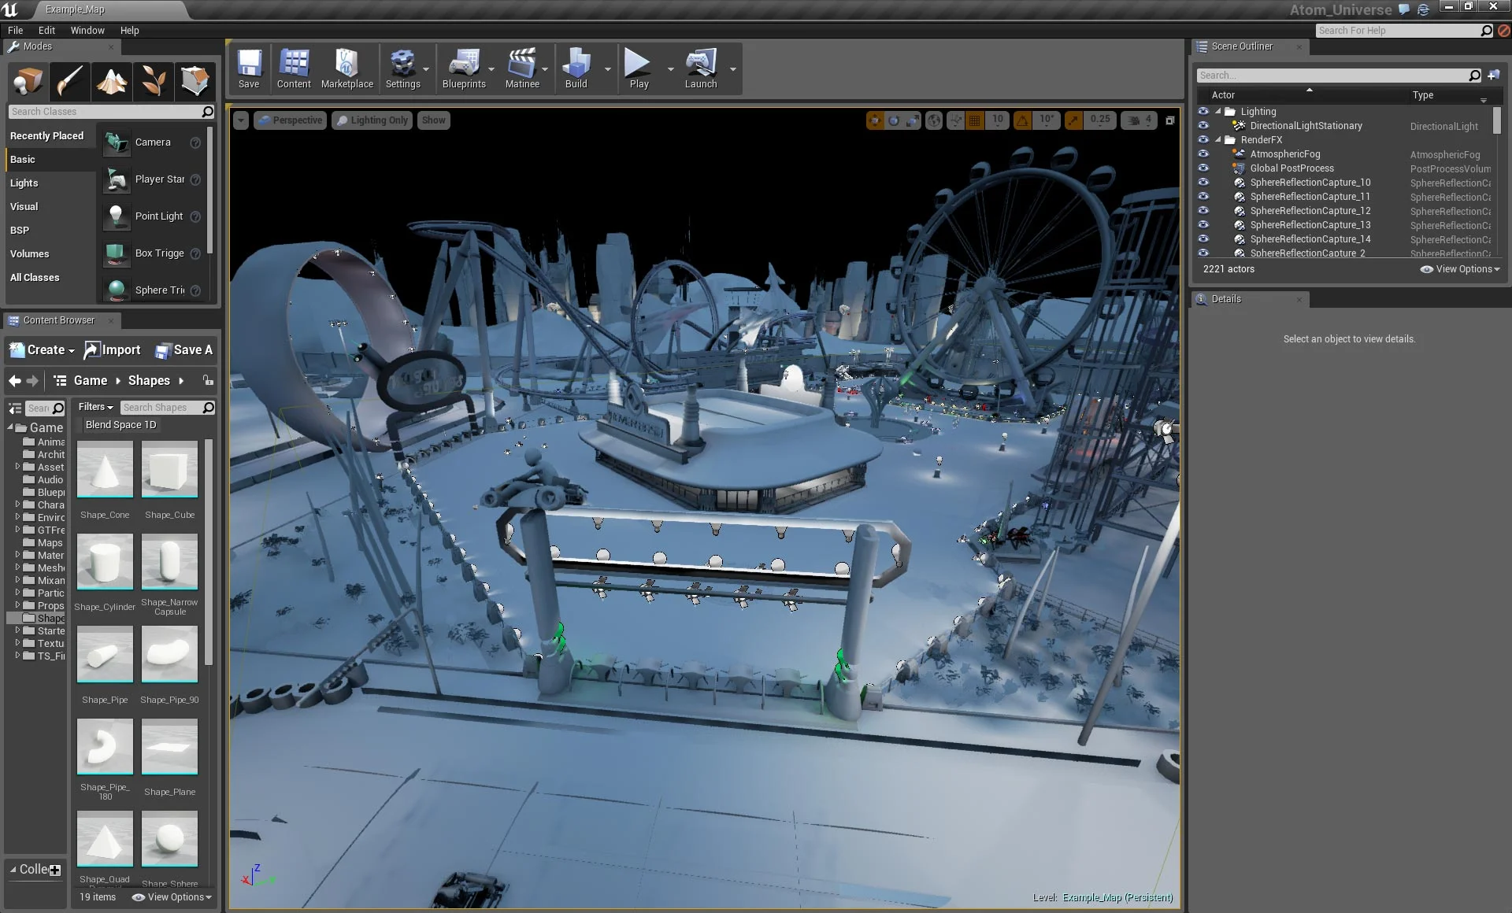Hide DirectionalLightStationary with its eye icon
The height and width of the screenshot is (913, 1512).
1203,126
